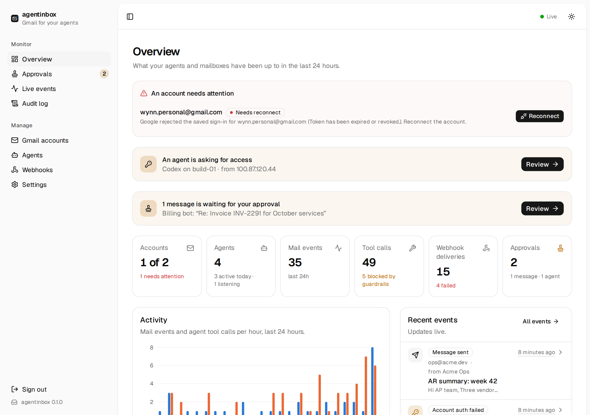Expand the Message sent event chevron
This screenshot has height=415, width=590.
(560, 352)
